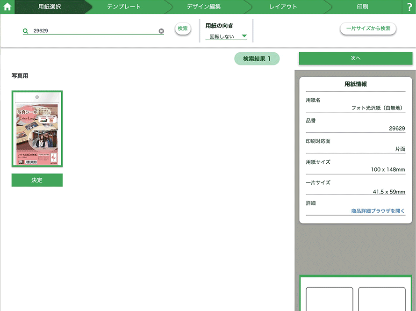Expand the 用紙の向き dropdown

pos(227,36)
